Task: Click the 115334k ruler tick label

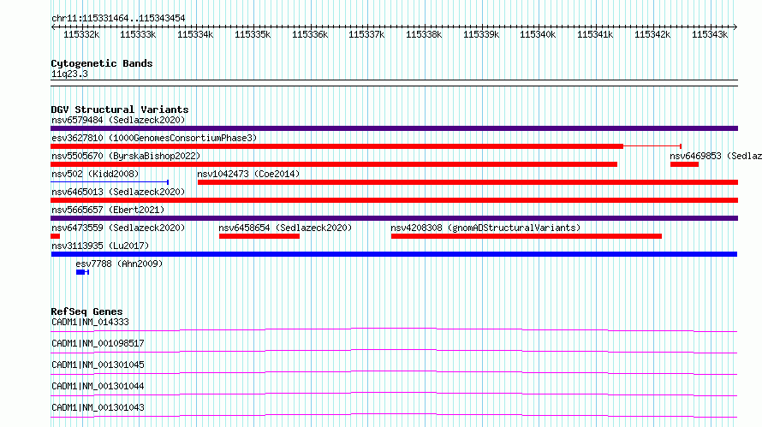Action: pos(195,34)
